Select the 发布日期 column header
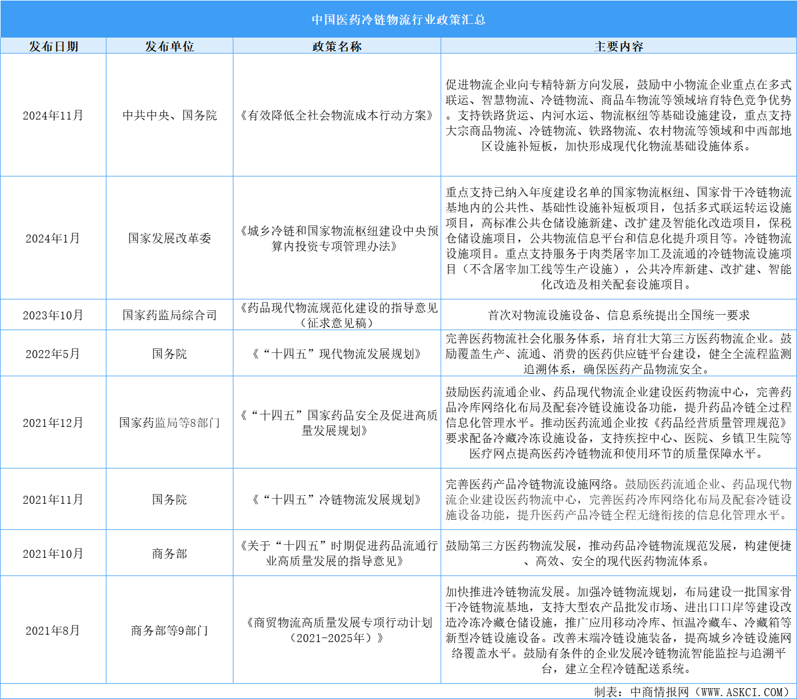Image resolution: width=797 pixels, height=699 pixels. click(x=54, y=44)
